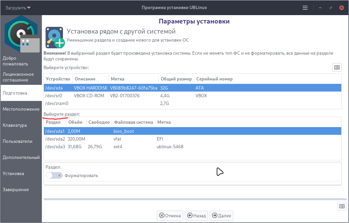Close the UBLinux installer window
Image resolution: width=349 pixels, height=223 pixels.
pyautogui.click(x=341, y=7)
